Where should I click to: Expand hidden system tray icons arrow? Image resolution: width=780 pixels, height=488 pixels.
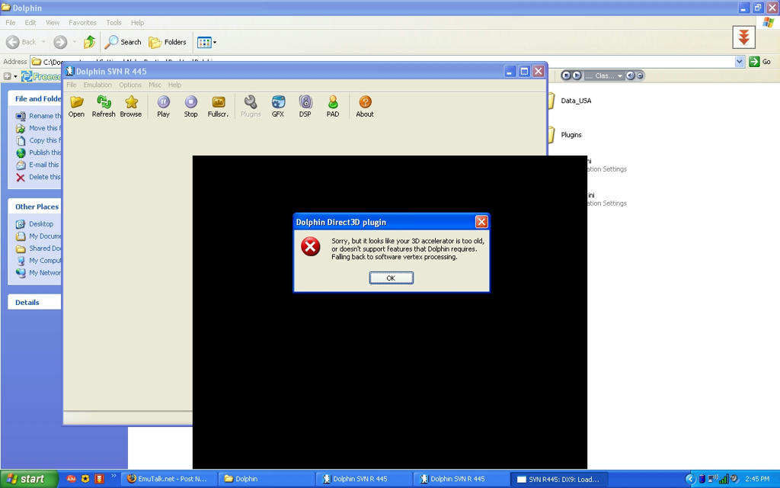point(690,479)
